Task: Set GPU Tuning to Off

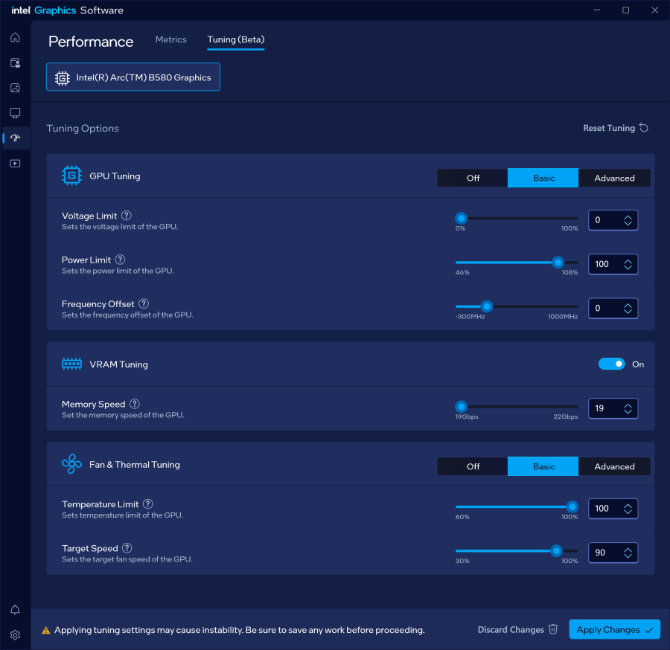Action: coord(473,178)
